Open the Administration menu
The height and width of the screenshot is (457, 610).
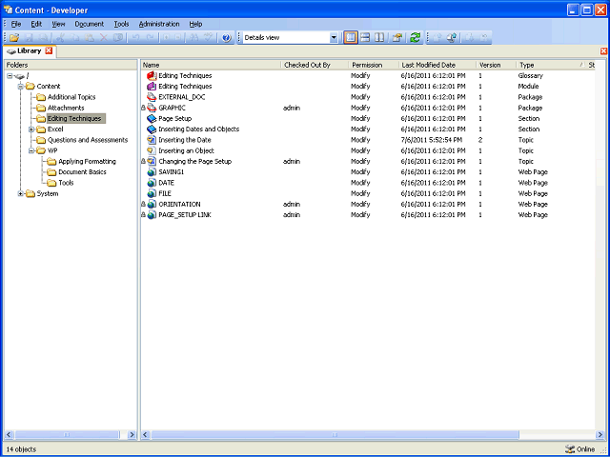pyautogui.click(x=159, y=24)
